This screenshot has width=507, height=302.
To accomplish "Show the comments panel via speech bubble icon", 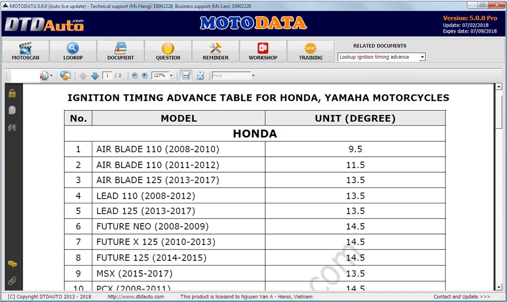I will click(12, 264).
